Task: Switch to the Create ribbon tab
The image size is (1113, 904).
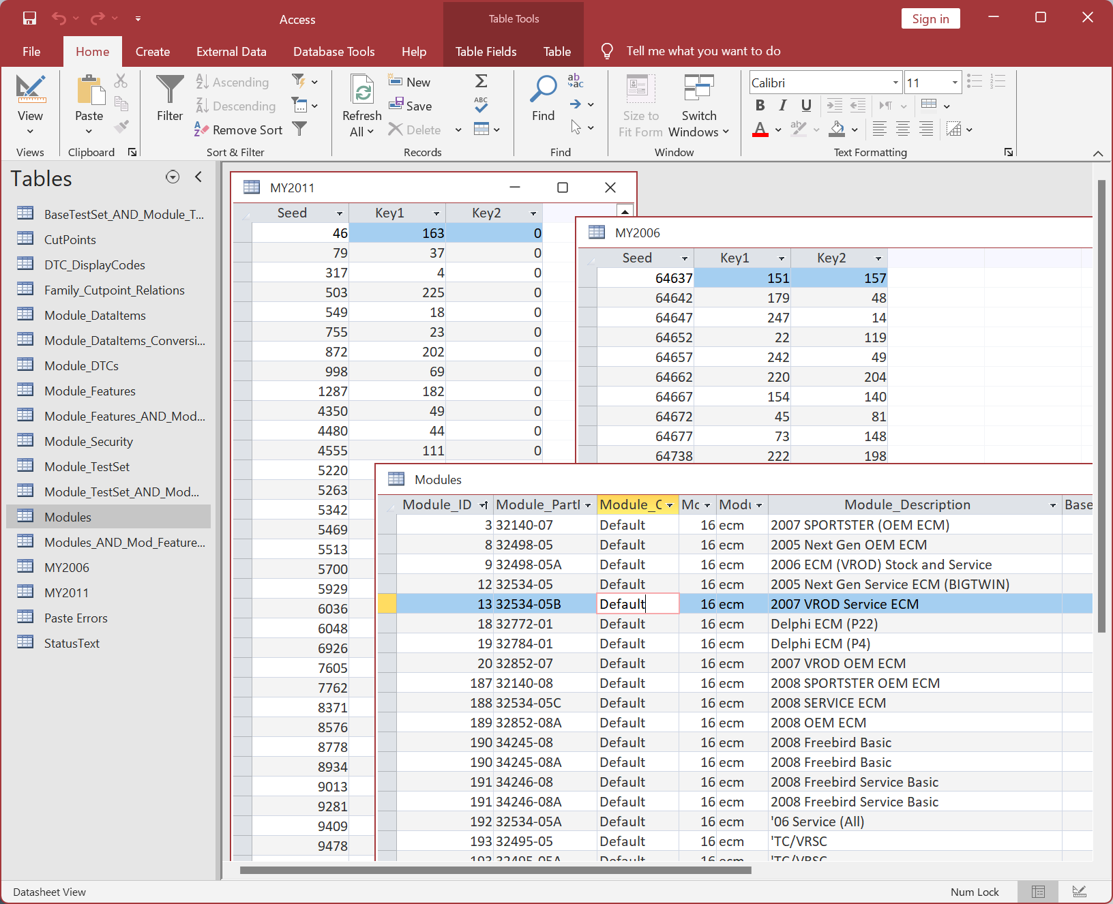Action: [x=153, y=52]
